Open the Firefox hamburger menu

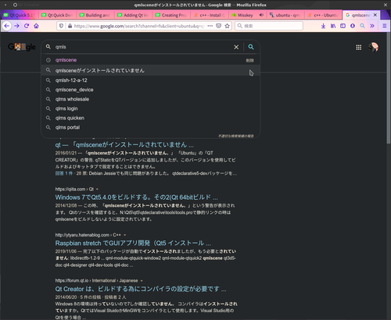click(x=385, y=26)
